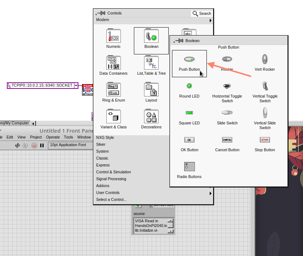Select the Slide Switch control
The height and width of the screenshot is (256, 303).
coord(227,117)
